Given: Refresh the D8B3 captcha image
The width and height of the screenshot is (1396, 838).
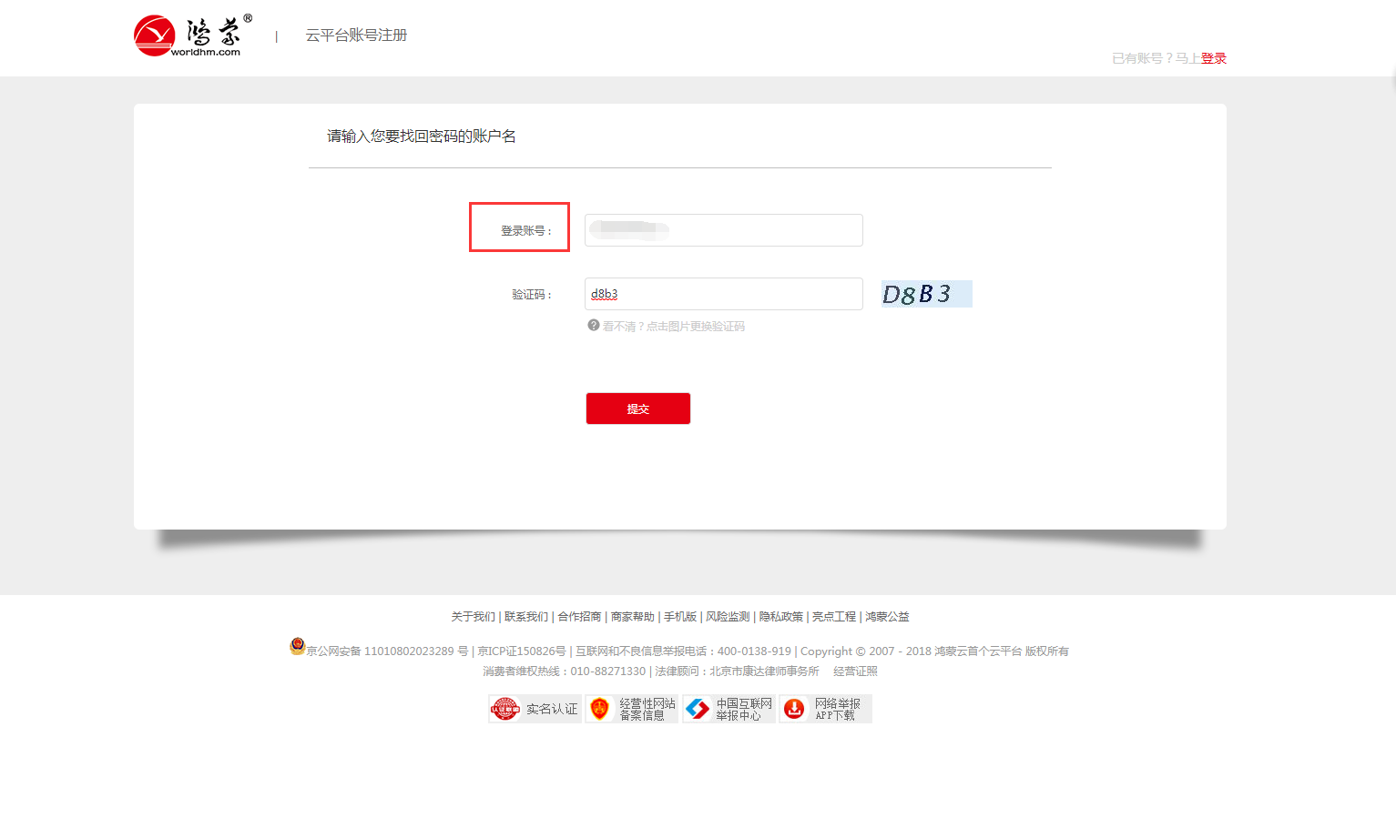Looking at the screenshot, I should pyautogui.click(x=926, y=294).
